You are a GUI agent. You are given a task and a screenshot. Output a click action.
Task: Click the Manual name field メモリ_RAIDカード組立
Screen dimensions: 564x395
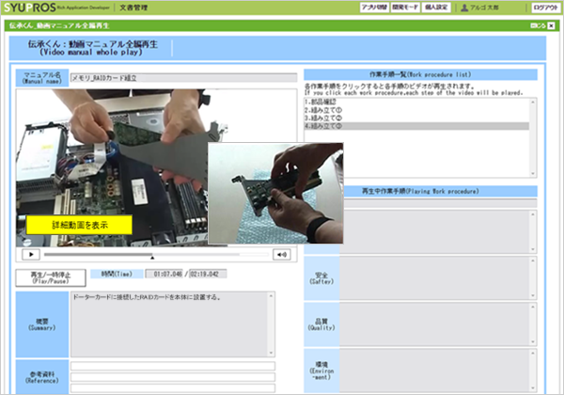184,78
